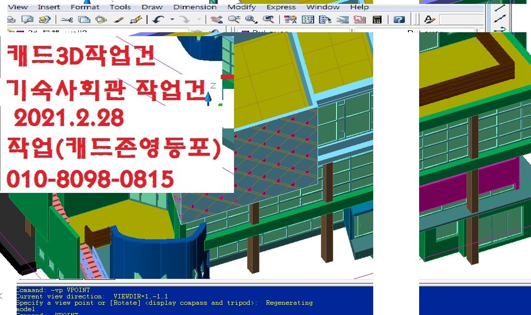Click the Redo arrow icon

(185, 20)
